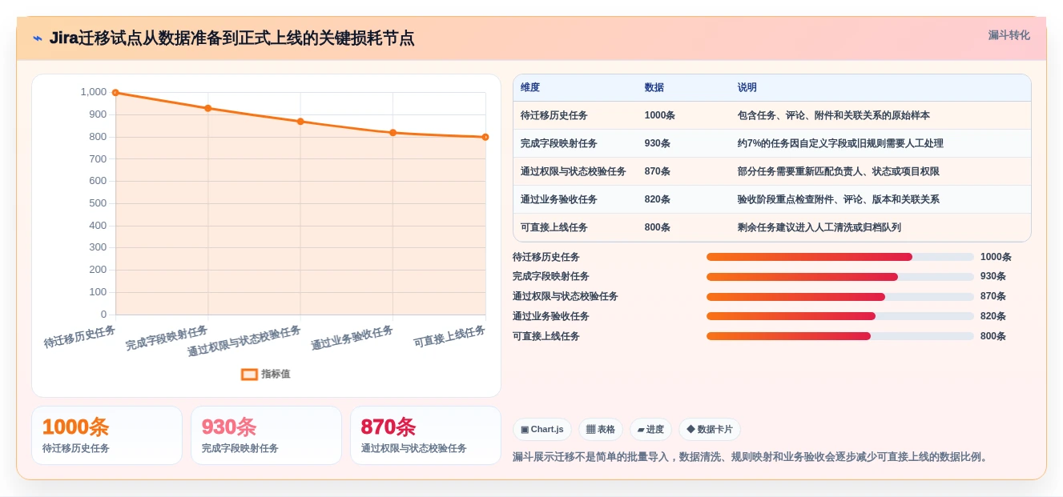The height and width of the screenshot is (497, 1063).
Task: Open the 870条 通过权限与状态校验任务 data card
Action: point(425,435)
